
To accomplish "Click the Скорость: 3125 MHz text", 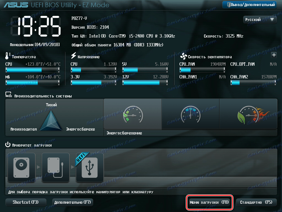I will click(224, 36).
